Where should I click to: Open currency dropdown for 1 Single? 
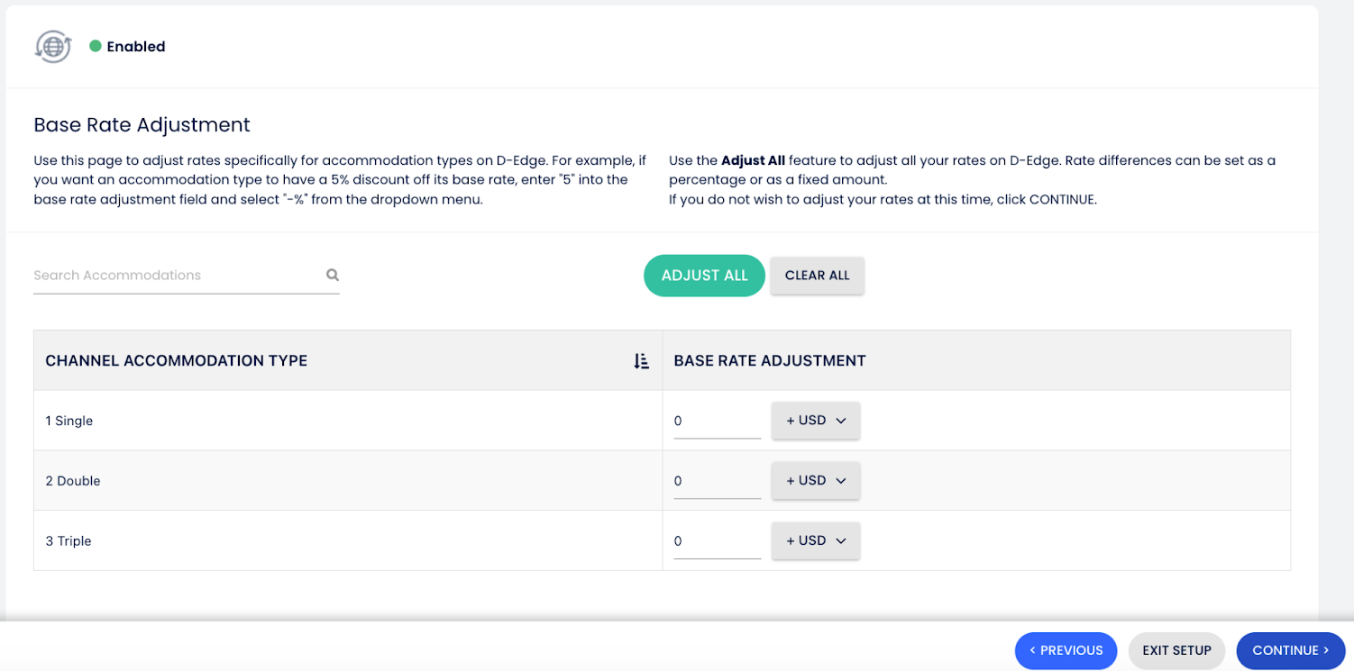(816, 421)
